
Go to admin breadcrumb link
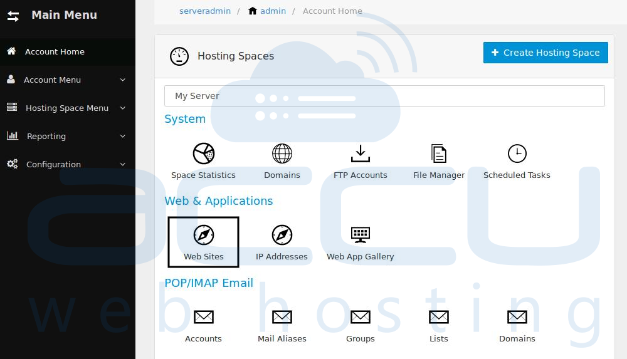[x=273, y=11]
